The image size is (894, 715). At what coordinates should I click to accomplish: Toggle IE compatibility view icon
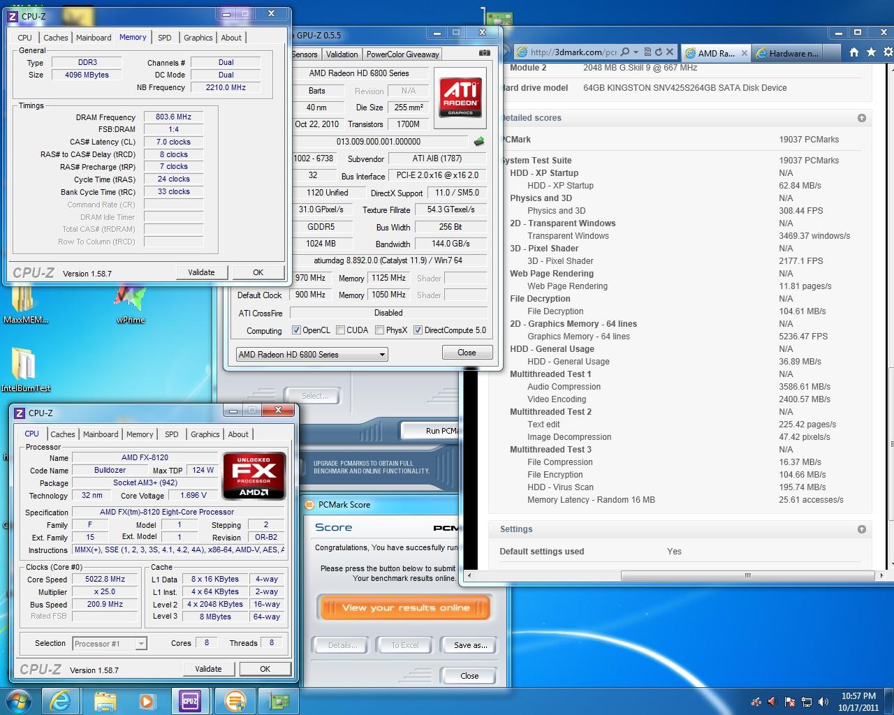(x=647, y=52)
